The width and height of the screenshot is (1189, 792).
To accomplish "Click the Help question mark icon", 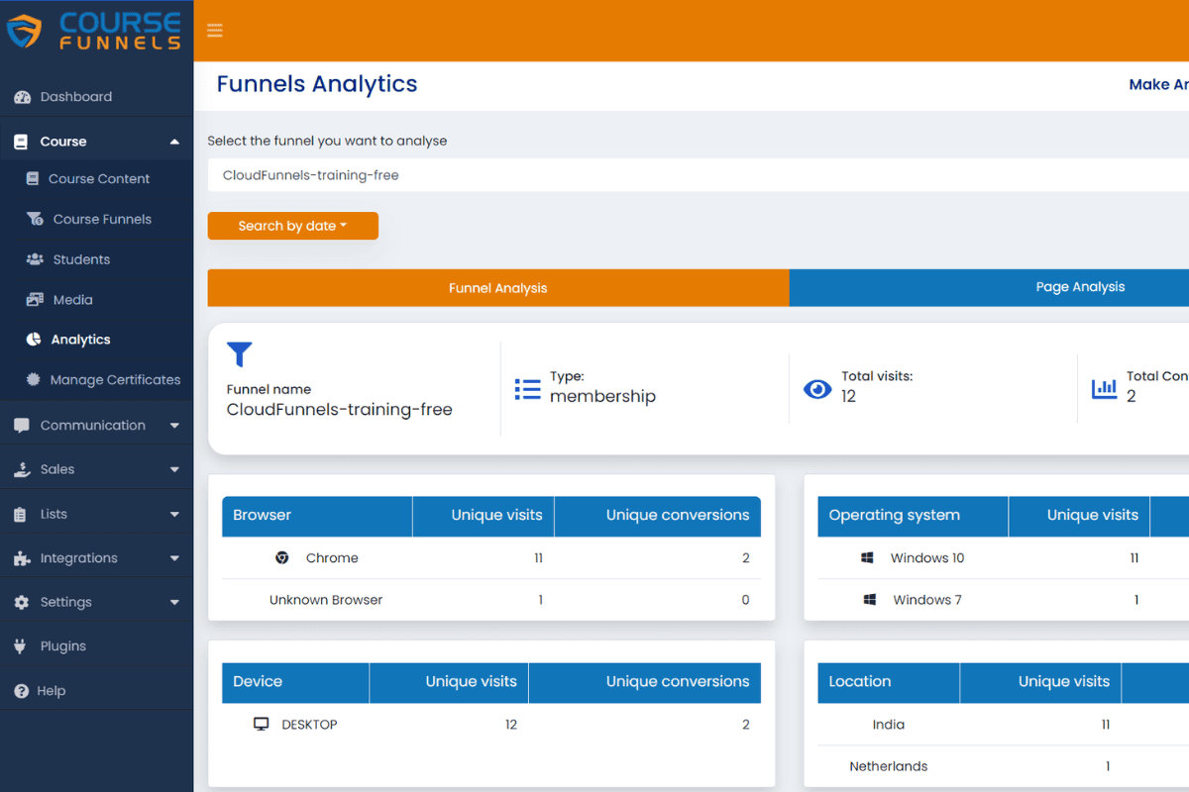I will (22, 691).
